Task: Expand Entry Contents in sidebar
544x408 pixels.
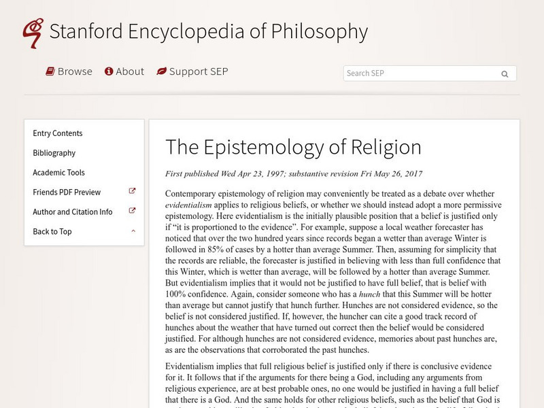Action: pos(58,133)
